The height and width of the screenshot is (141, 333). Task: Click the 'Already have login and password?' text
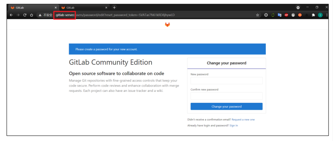click(208, 126)
